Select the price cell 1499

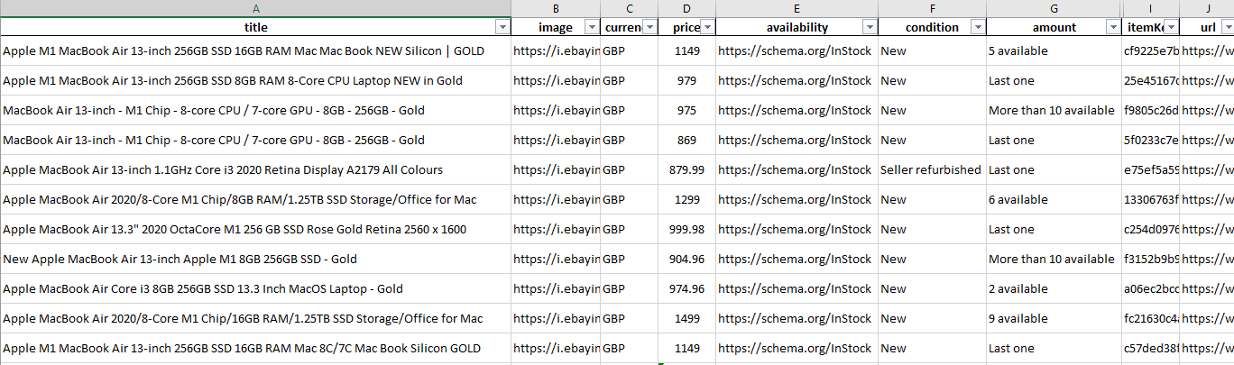pyautogui.click(x=687, y=319)
